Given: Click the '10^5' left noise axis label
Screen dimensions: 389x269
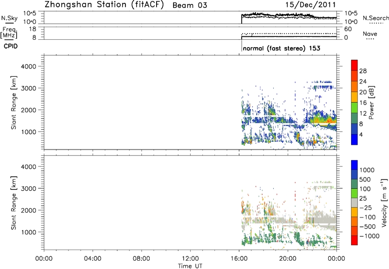Looking at the screenshot, I should (29, 14).
